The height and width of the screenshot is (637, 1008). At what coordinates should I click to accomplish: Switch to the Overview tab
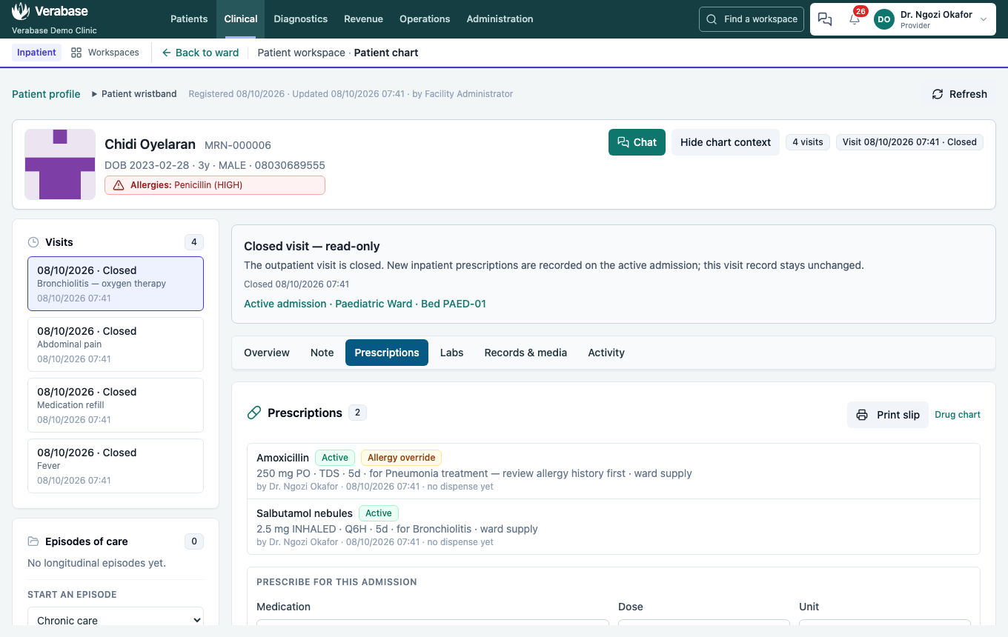point(267,353)
